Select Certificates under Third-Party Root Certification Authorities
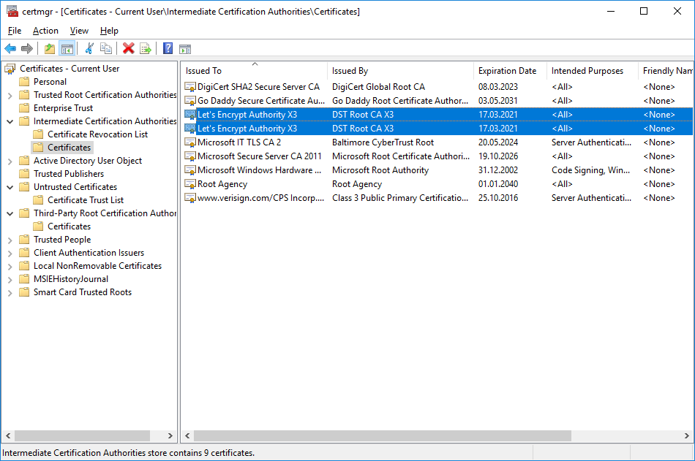This screenshot has height=461, width=695. (x=69, y=226)
